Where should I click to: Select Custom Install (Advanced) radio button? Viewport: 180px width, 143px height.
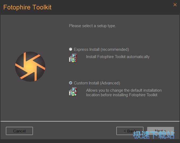(x=71, y=83)
